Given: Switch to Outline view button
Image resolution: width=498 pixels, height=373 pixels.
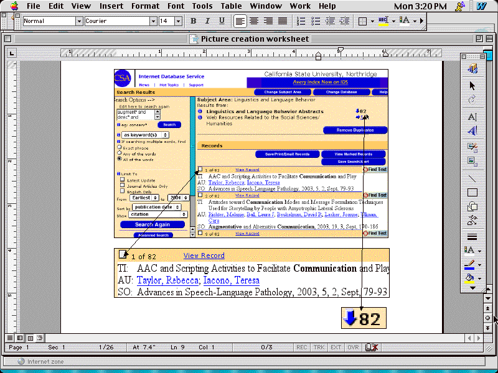Looking at the screenshot, I should 40,338.
